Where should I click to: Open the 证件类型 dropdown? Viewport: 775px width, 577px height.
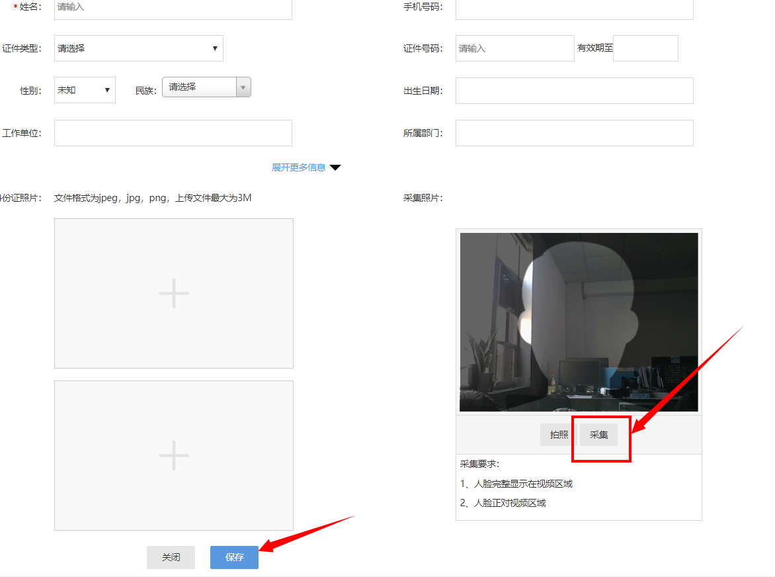point(138,48)
